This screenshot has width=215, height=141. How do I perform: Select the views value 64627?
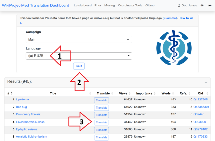[128, 100]
